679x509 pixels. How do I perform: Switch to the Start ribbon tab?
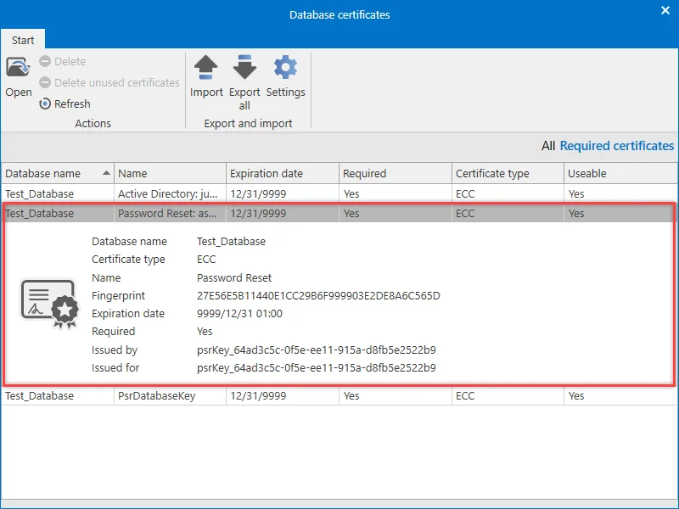(x=23, y=40)
